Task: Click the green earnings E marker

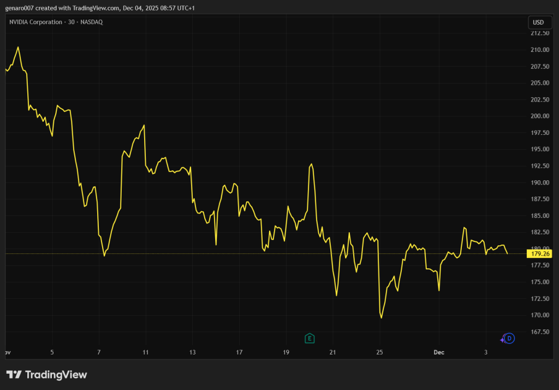Action: coord(310,339)
